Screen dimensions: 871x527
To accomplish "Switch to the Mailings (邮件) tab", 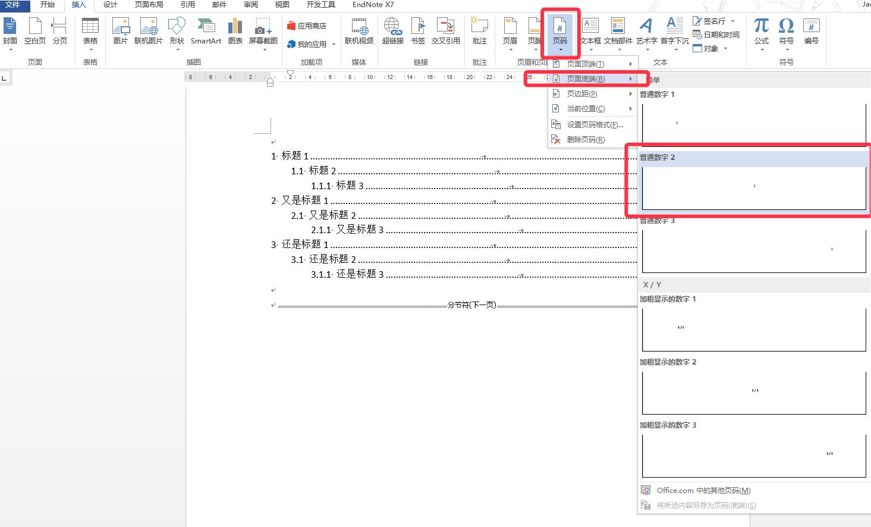I will click(219, 5).
